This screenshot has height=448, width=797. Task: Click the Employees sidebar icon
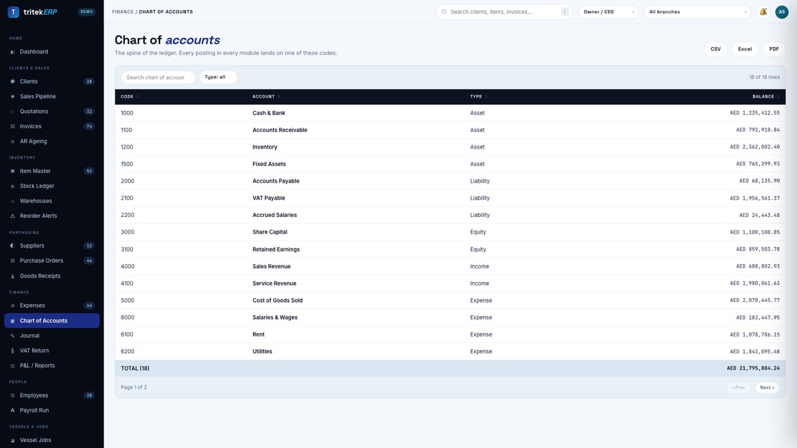(13, 396)
